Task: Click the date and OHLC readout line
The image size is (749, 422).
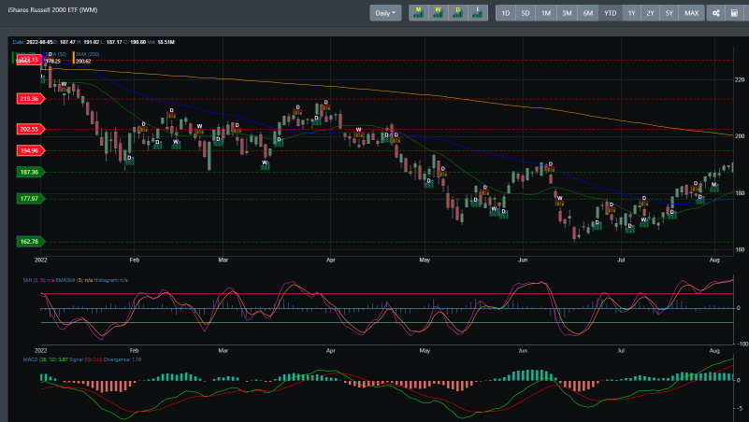Action: pos(94,42)
